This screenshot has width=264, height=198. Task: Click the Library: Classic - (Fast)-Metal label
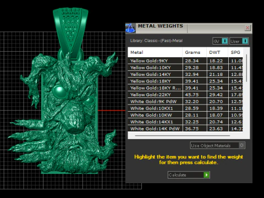pos(156,41)
